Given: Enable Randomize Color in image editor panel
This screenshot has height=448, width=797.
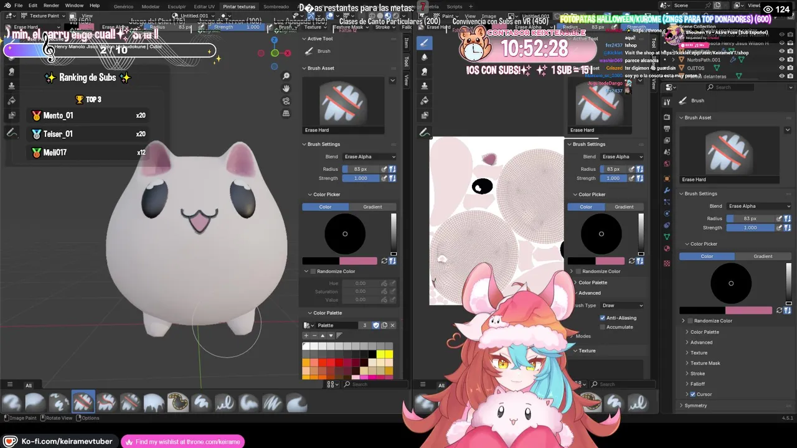Looking at the screenshot, I should click(578, 271).
